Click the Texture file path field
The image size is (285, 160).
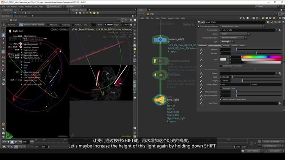[x=248, y=73]
